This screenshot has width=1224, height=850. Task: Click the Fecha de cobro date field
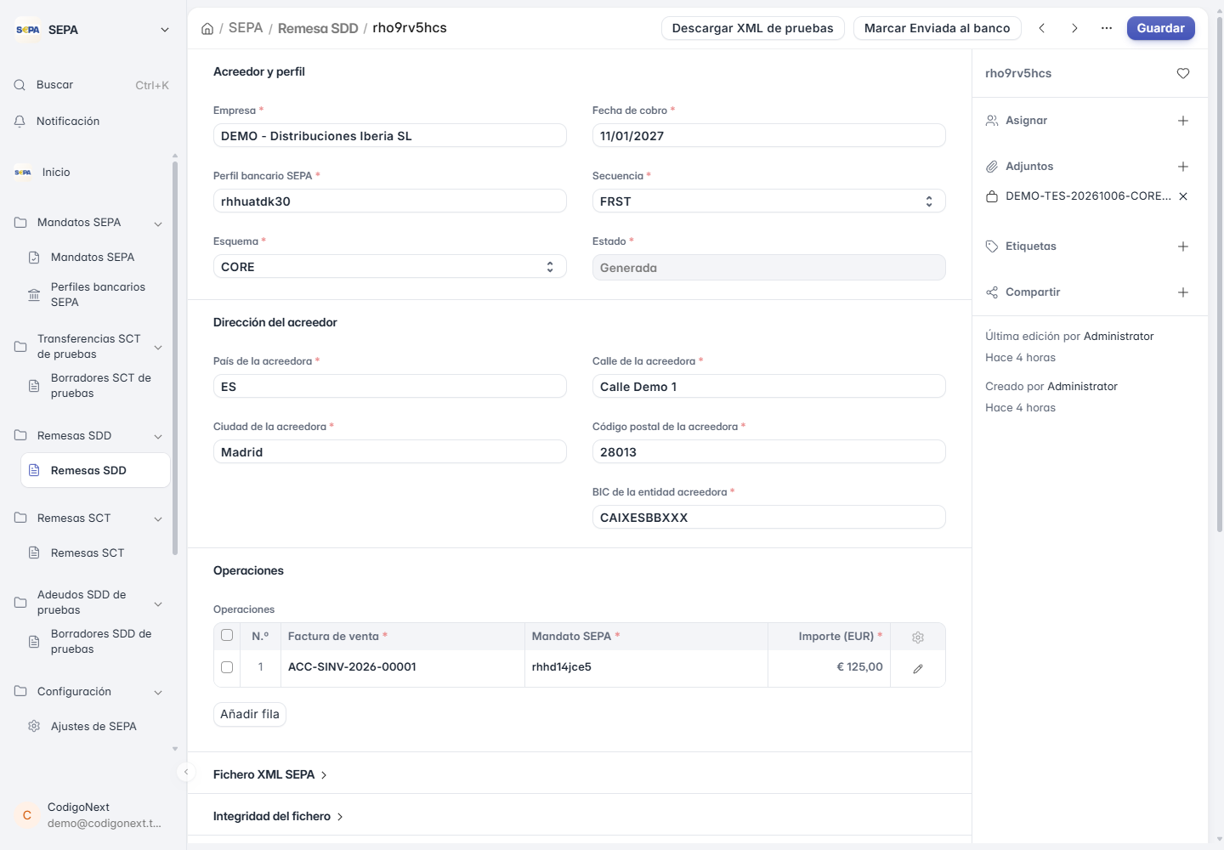point(768,136)
